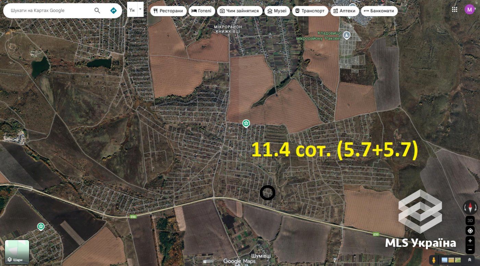Image resolution: width=480 pixels, height=266 pixels.
Task: Activate the yellow Pegman Street View icon
Action: click(x=434, y=260)
